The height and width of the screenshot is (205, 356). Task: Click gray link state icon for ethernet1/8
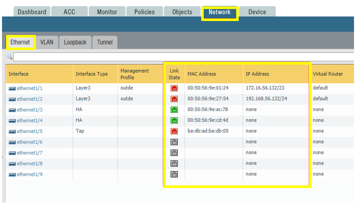point(174,163)
